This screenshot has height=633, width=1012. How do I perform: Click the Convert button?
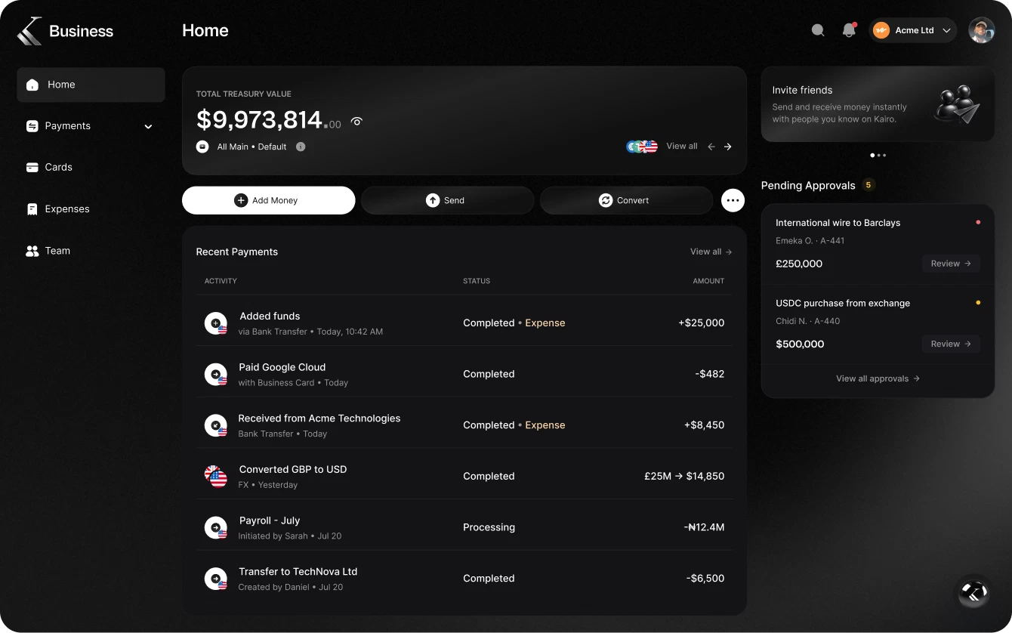tap(626, 200)
